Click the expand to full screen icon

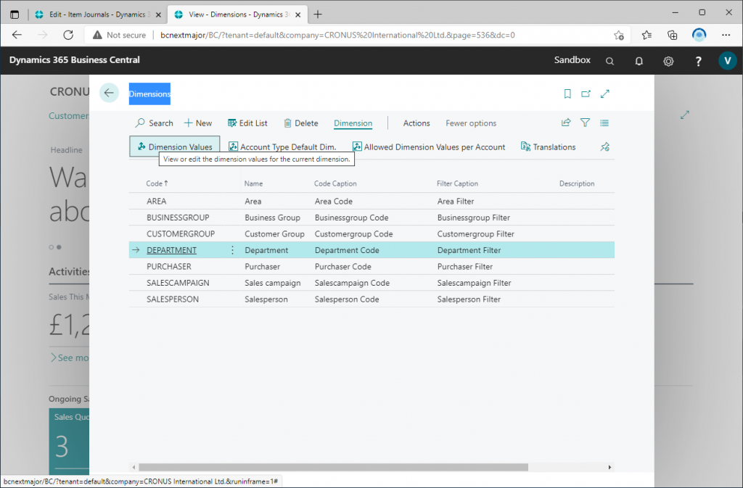tap(605, 94)
